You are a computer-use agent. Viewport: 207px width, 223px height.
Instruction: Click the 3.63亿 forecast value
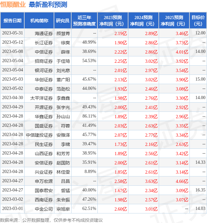(151, 181)
